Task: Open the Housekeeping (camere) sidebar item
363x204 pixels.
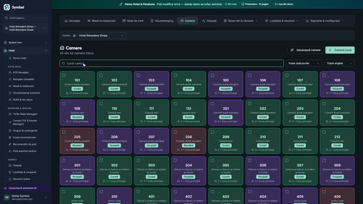Action: [26, 93]
